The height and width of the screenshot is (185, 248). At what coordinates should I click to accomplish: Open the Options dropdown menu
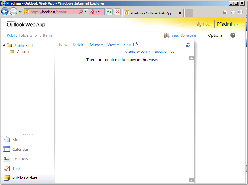pyautogui.click(x=217, y=35)
